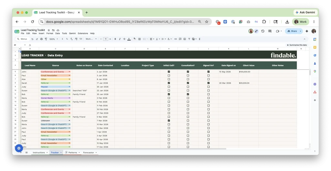Click the Menus search box

[22, 39]
